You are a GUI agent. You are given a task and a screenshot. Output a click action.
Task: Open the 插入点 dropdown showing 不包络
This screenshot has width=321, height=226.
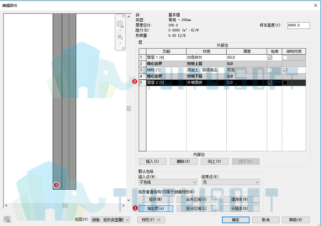[168, 182]
